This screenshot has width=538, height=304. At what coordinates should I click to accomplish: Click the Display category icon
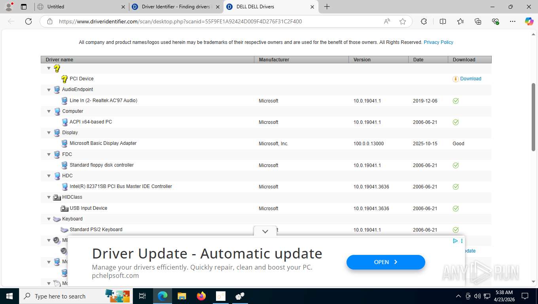(57, 133)
